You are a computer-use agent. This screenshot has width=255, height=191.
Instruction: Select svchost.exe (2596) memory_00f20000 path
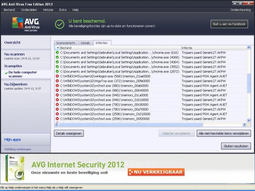click(105, 119)
